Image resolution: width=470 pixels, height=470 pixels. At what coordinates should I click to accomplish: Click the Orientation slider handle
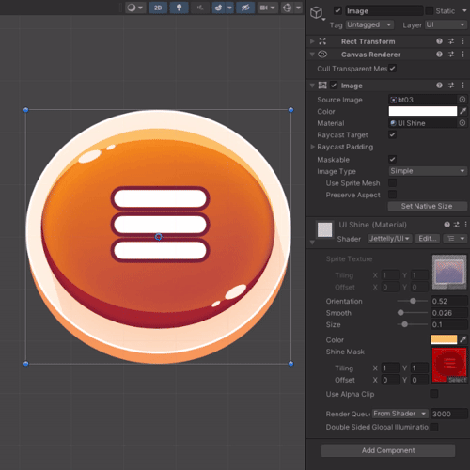pos(413,301)
